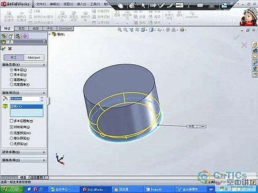Expand the Part1 flyout tree node in viewport
This screenshot has height=193, width=258.
pyautogui.click(x=50, y=34)
